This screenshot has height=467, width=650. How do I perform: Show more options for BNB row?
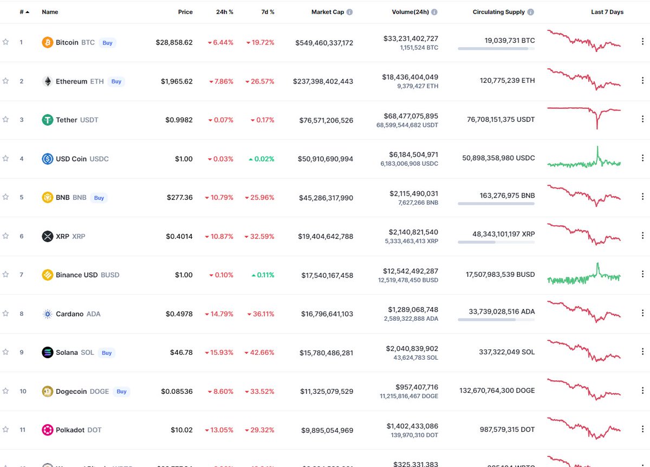tap(643, 197)
